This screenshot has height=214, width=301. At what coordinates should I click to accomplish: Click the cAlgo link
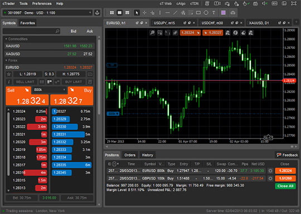[181, 3]
